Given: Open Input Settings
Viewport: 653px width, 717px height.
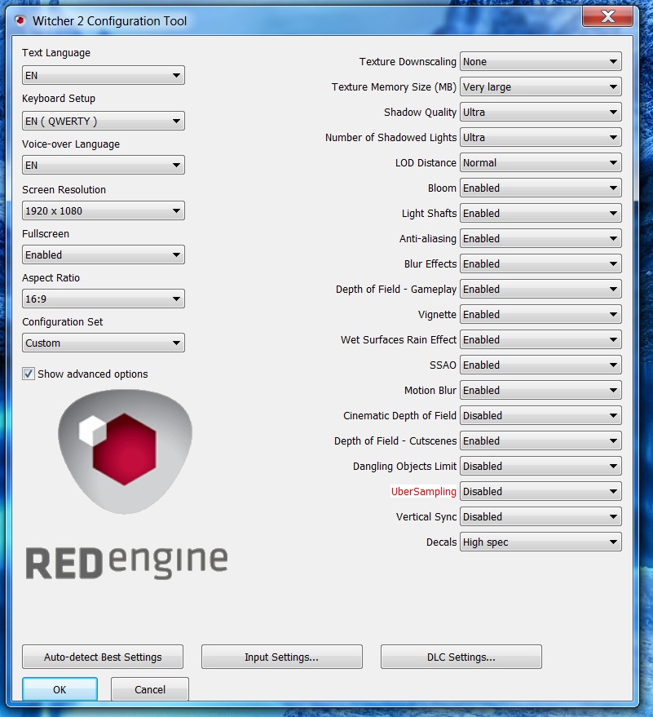Looking at the screenshot, I should (x=282, y=657).
